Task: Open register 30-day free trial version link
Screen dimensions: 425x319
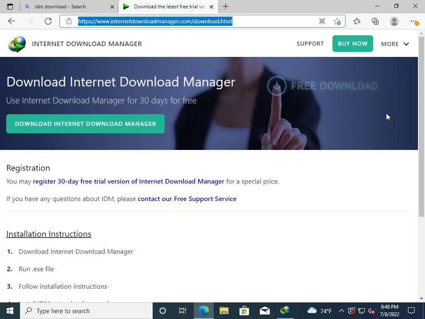Action: pos(129,181)
